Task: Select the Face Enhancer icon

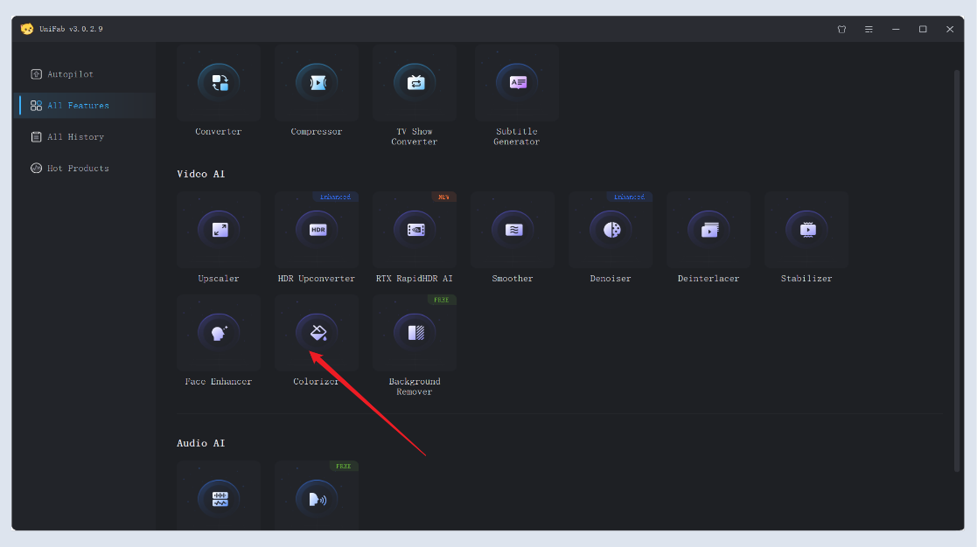Action: point(219,333)
